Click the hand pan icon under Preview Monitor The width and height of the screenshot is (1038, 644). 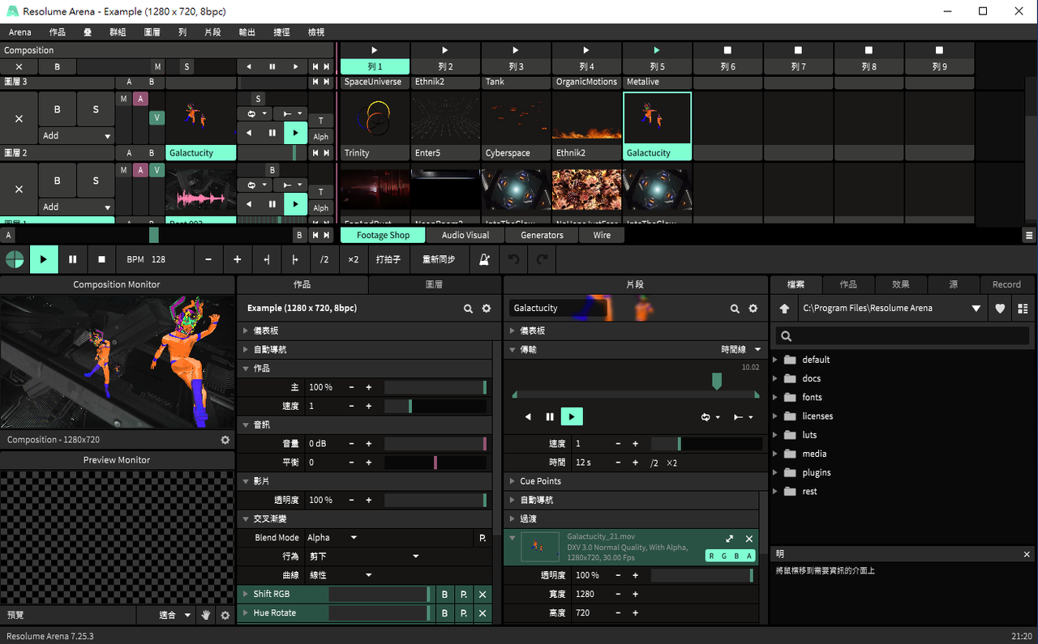click(x=206, y=615)
